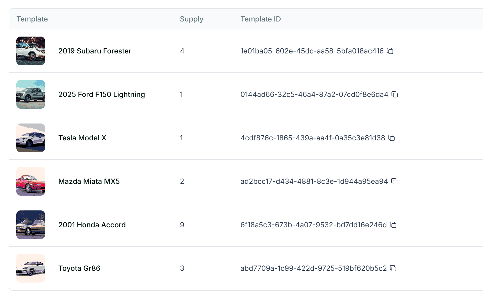The image size is (483, 292).
Task: Copy the Tesla Model X template ID
Action: (x=392, y=138)
